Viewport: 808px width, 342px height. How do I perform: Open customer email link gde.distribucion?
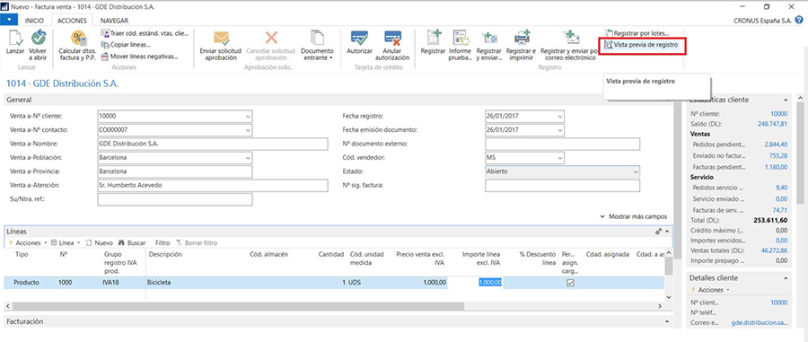760,323
